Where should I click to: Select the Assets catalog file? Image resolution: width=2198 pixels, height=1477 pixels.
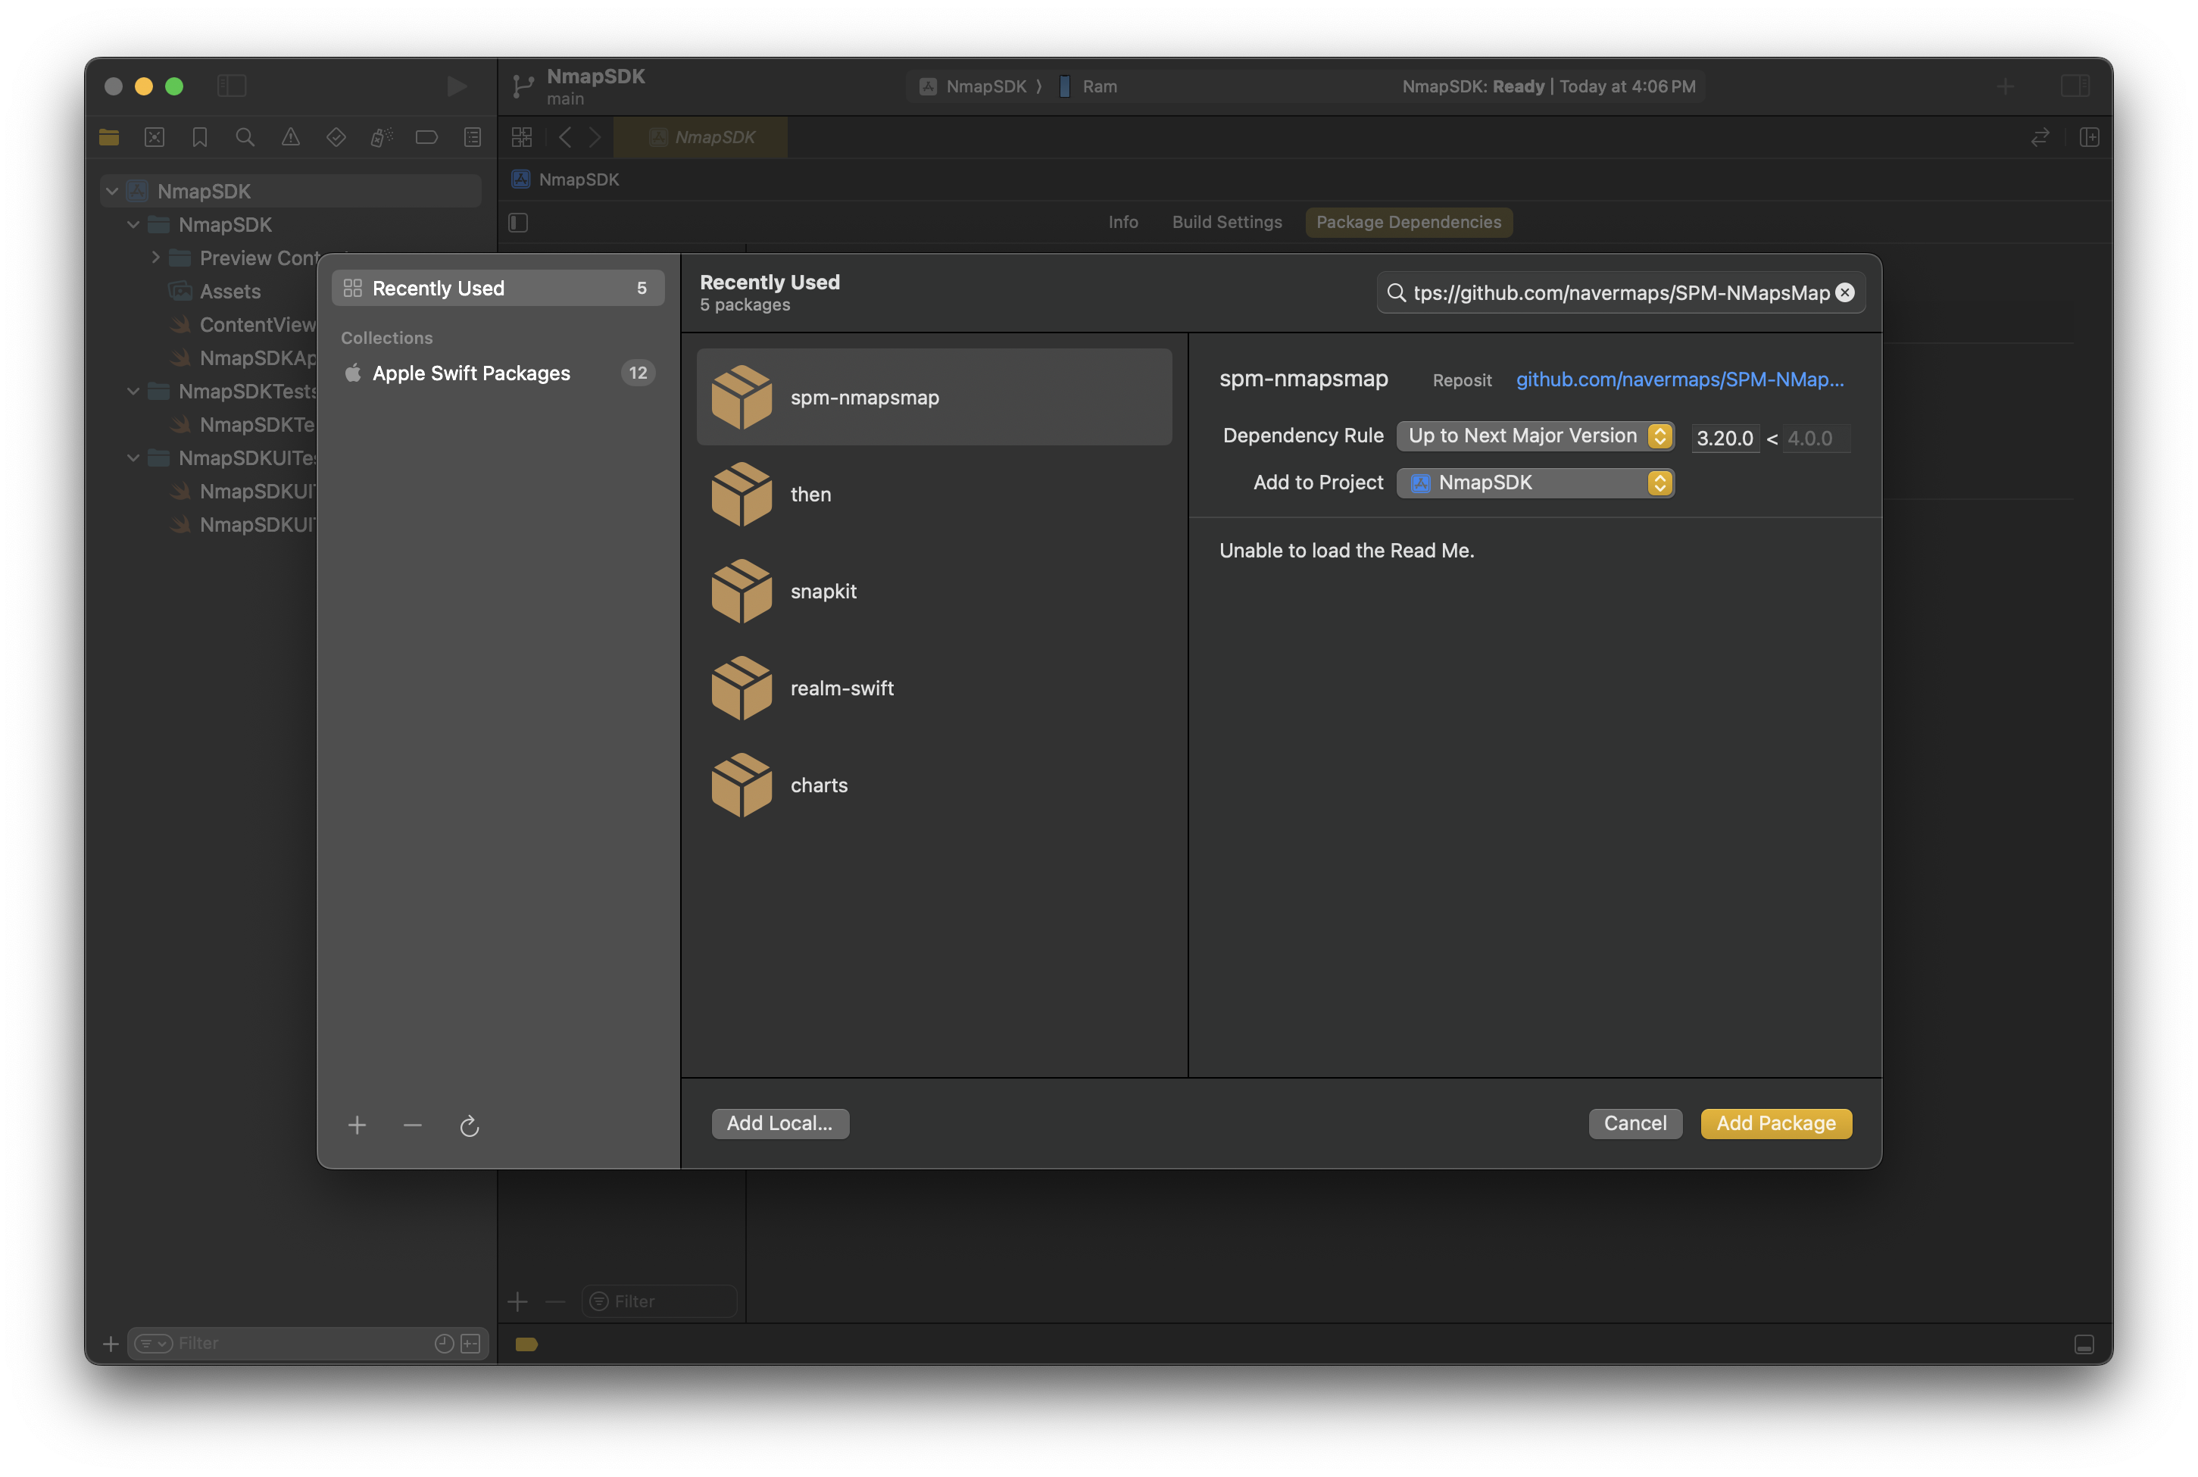[x=229, y=292]
